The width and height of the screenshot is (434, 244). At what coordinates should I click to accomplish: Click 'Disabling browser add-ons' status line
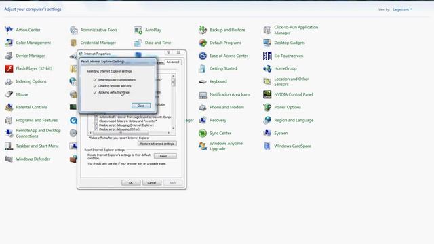[x=115, y=86]
